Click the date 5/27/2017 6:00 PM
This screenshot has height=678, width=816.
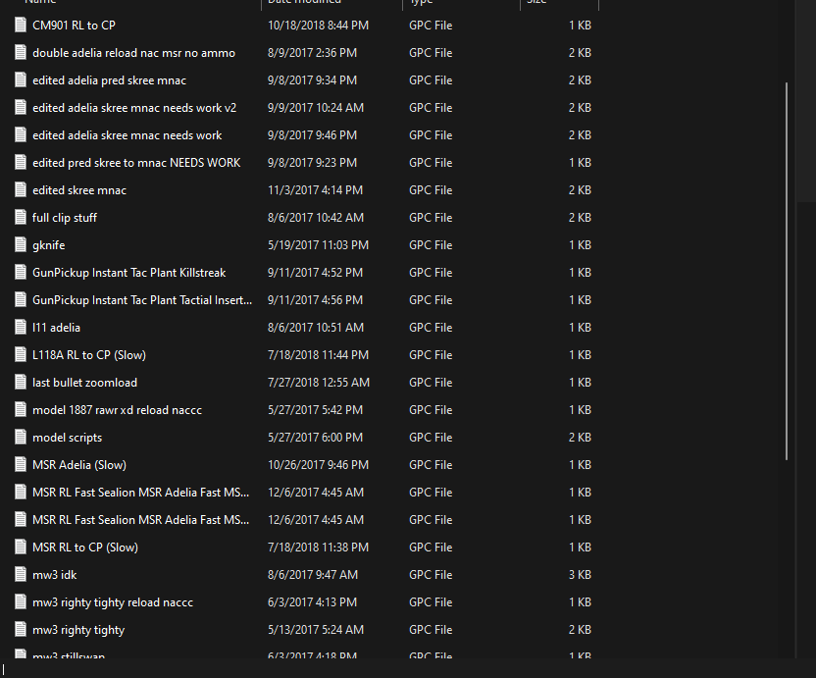coord(315,438)
